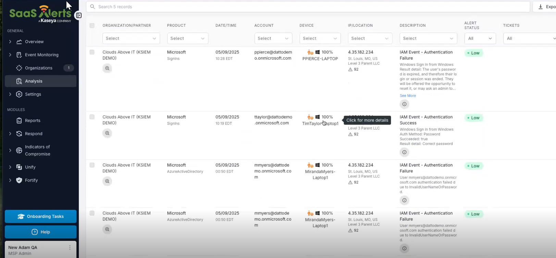The width and height of the screenshot is (556, 258).
Task: Click info icon in last mmyers row description
Action: tap(404, 248)
